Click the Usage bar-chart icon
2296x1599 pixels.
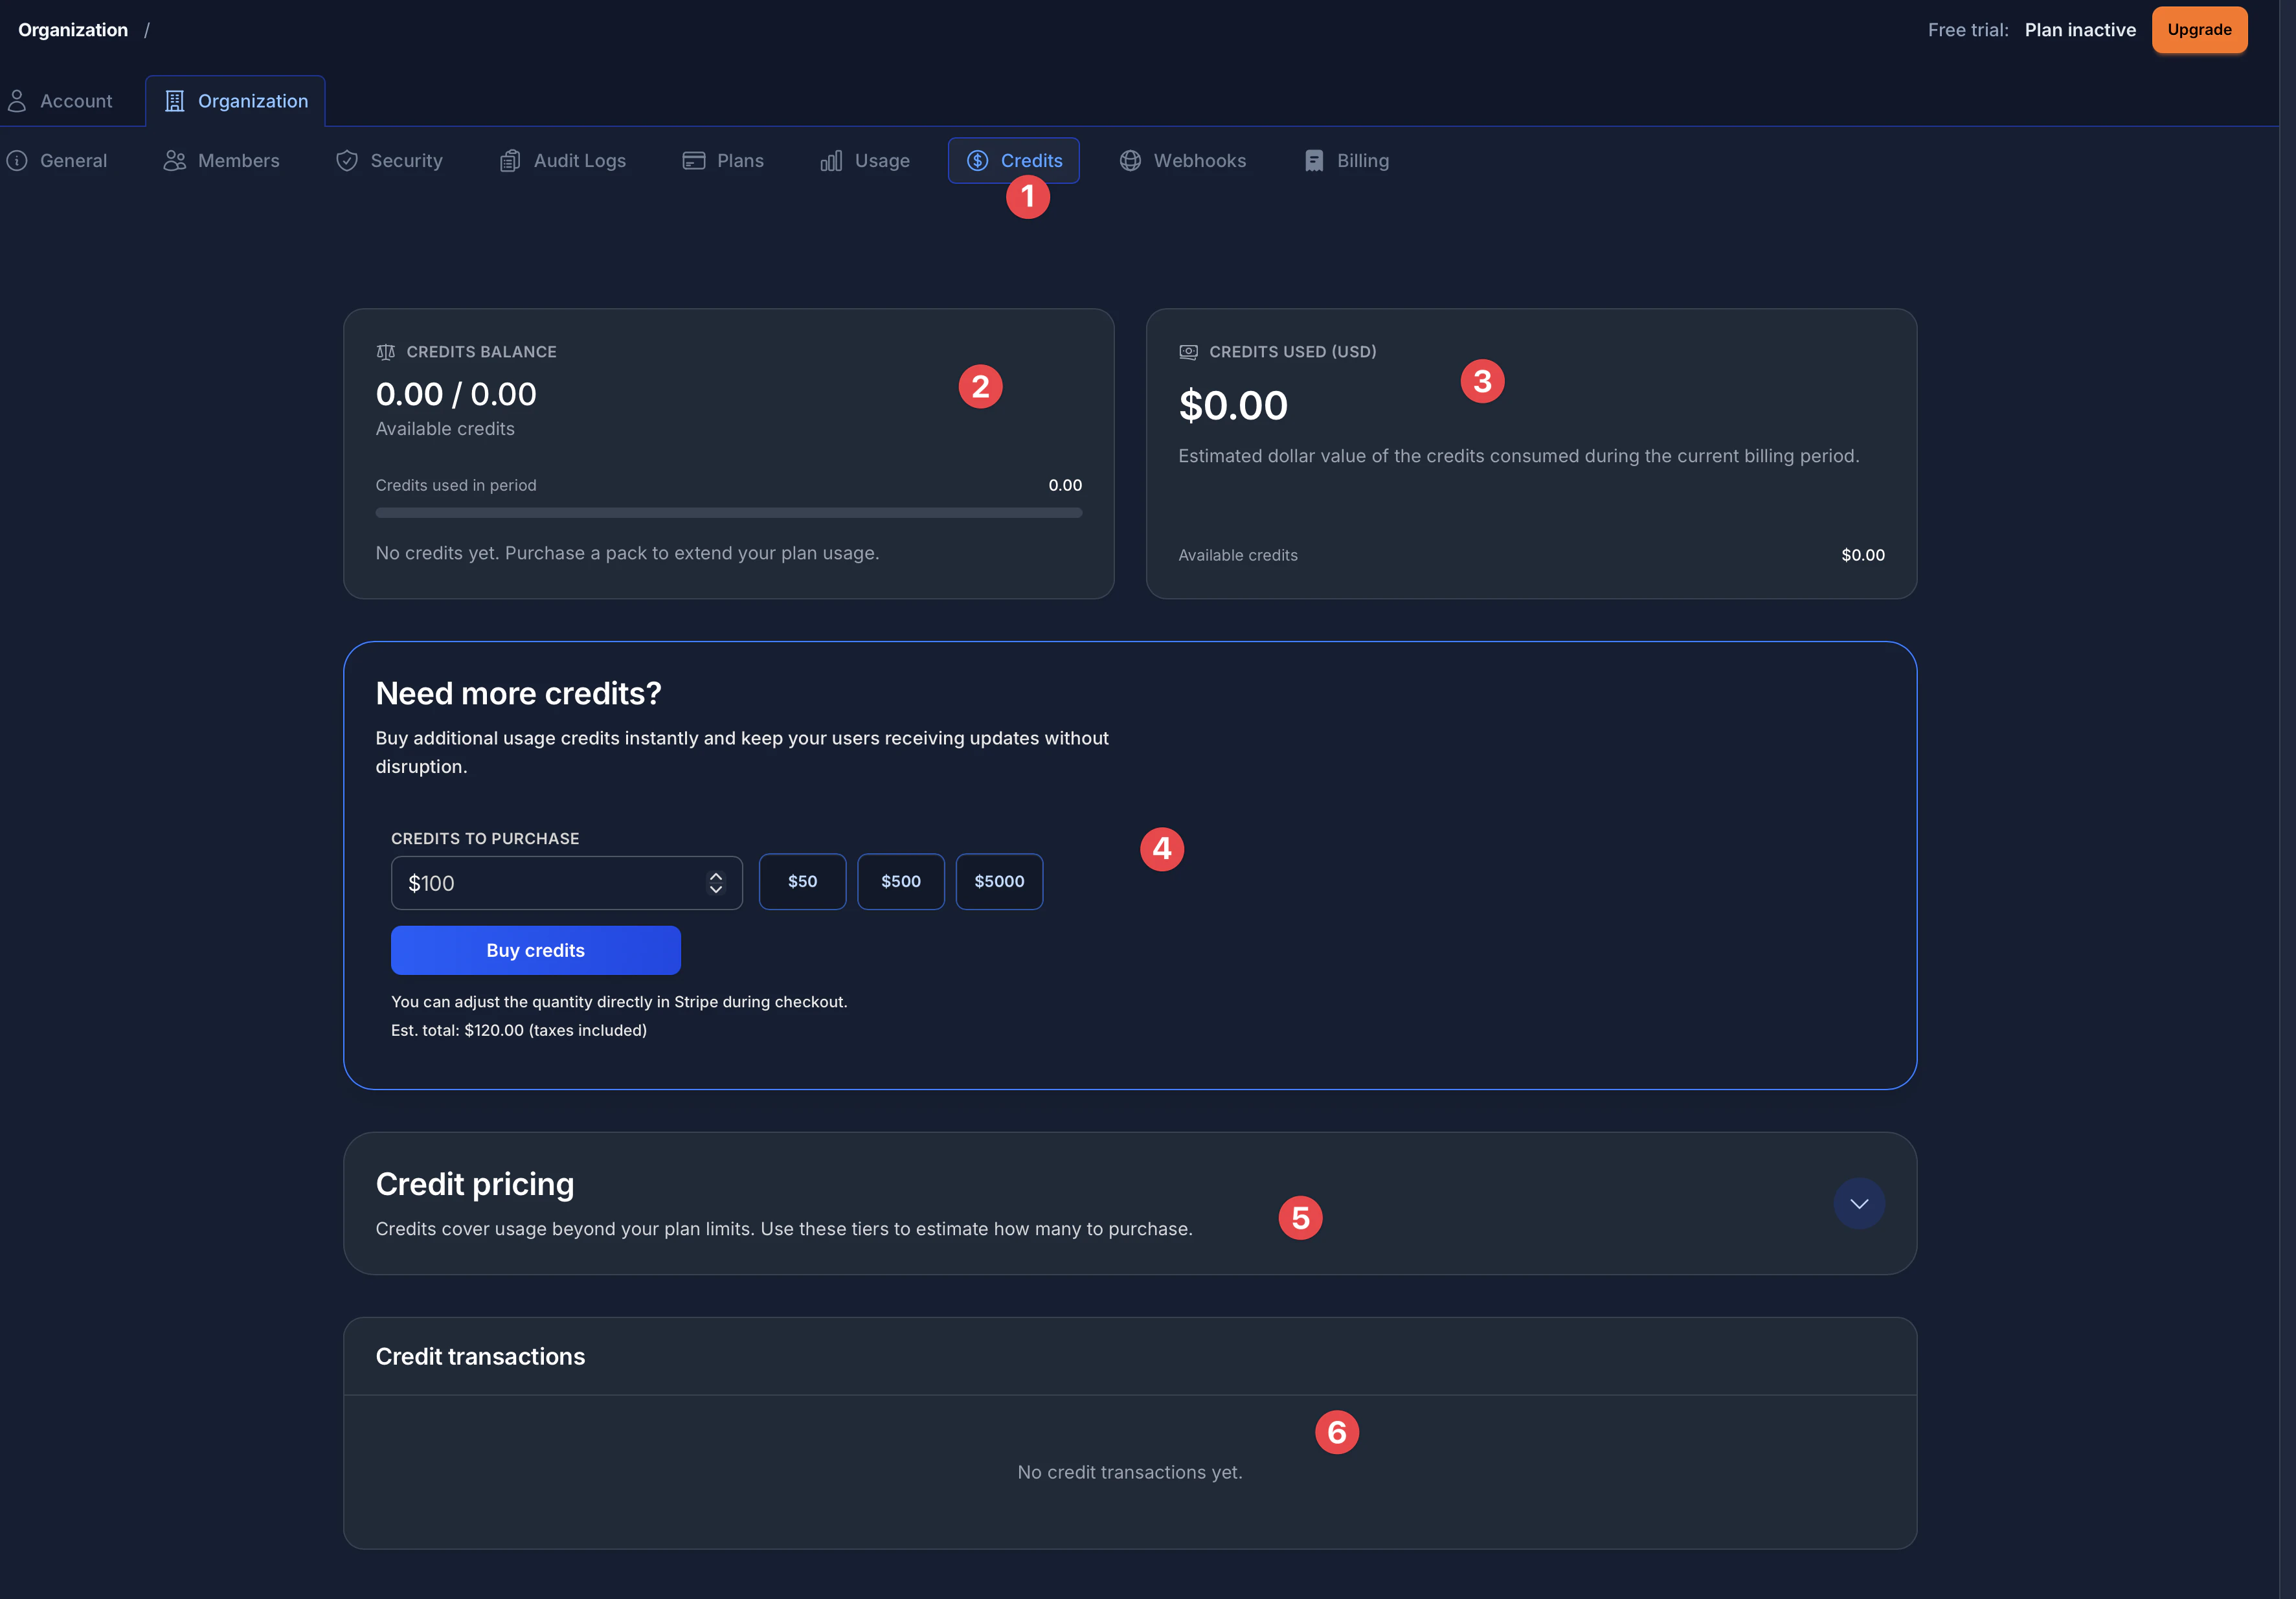click(x=832, y=160)
